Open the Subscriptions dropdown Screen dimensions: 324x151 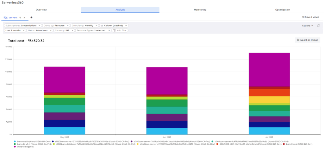[23, 25]
